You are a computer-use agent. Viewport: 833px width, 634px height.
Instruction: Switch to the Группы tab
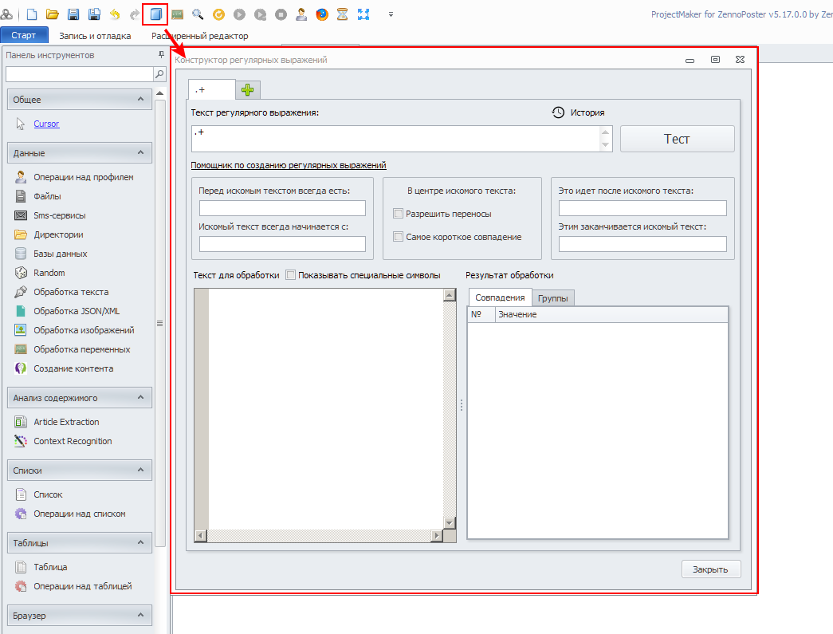point(553,297)
